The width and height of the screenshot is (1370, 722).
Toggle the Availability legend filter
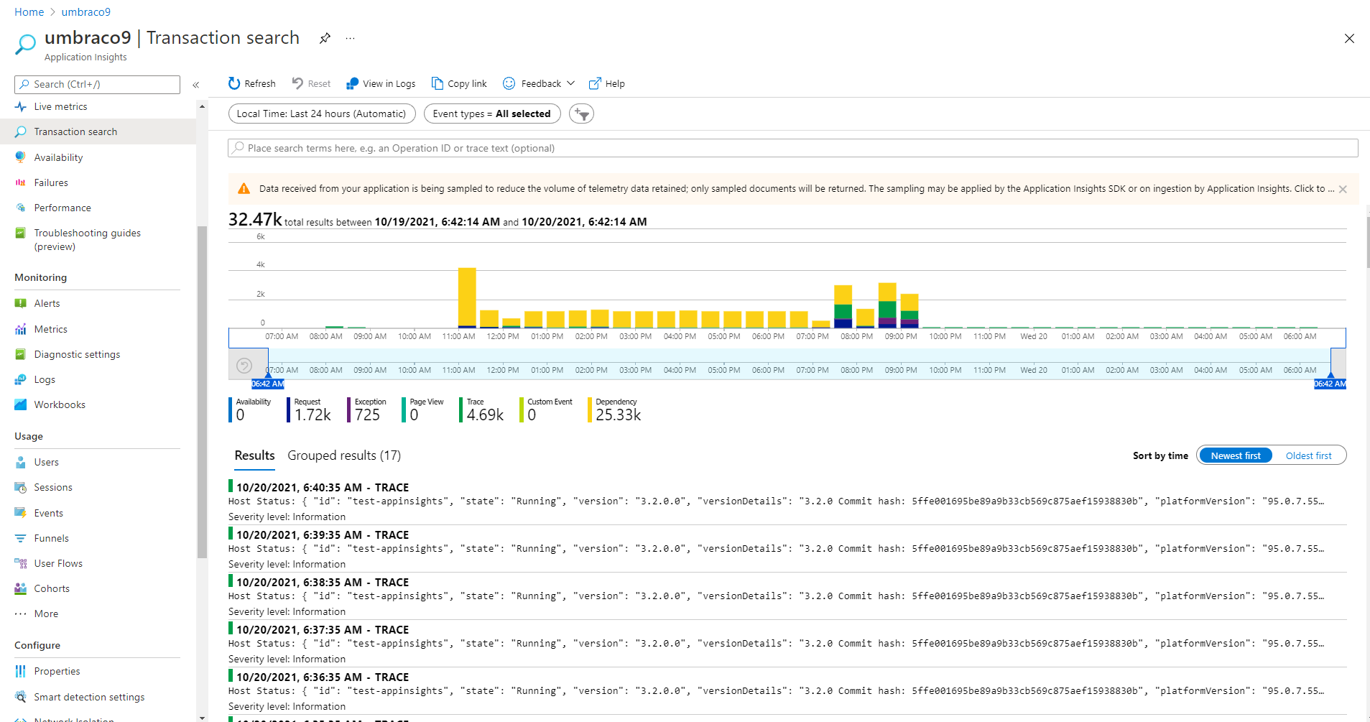tap(251, 410)
